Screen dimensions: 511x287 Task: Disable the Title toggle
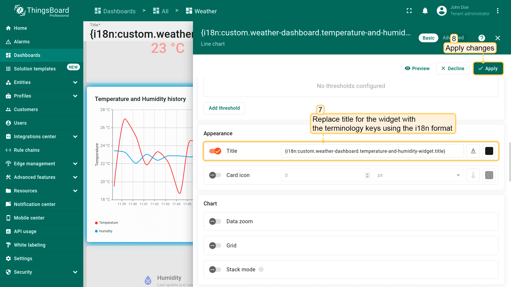(x=215, y=151)
